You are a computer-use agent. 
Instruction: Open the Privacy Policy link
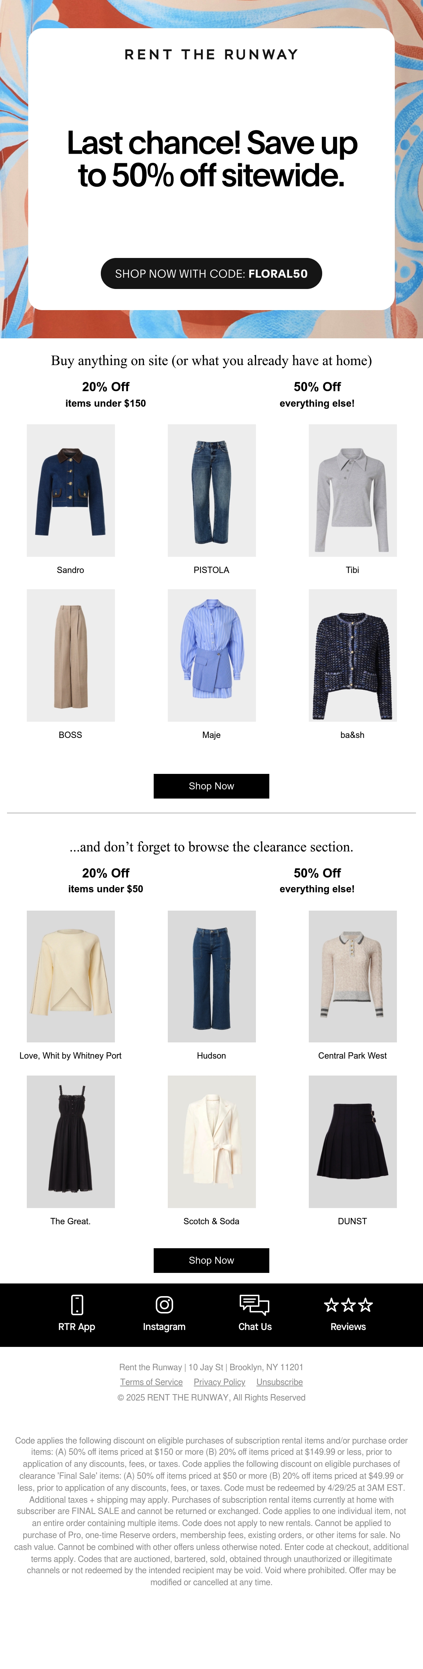pos(220,1382)
